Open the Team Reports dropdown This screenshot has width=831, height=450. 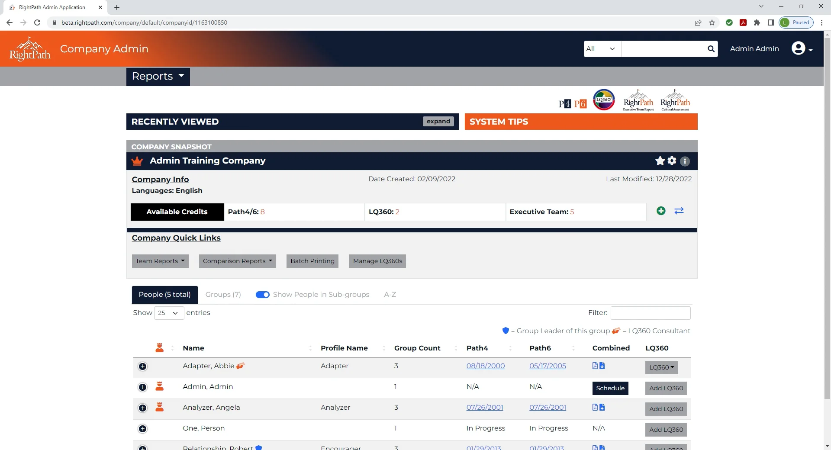pyautogui.click(x=160, y=261)
